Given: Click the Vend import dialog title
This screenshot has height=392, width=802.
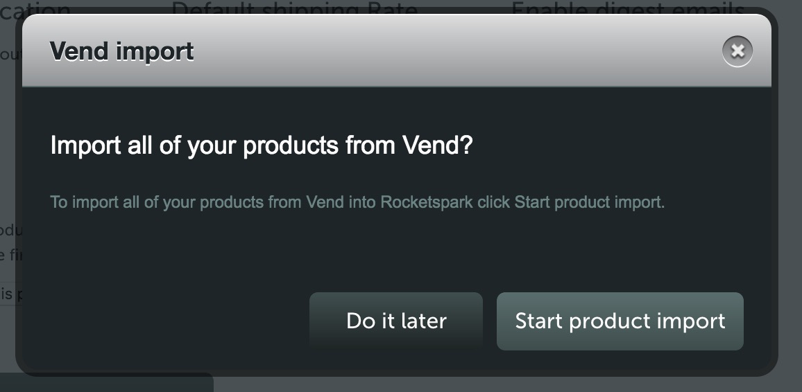Looking at the screenshot, I should pos(121,51).
